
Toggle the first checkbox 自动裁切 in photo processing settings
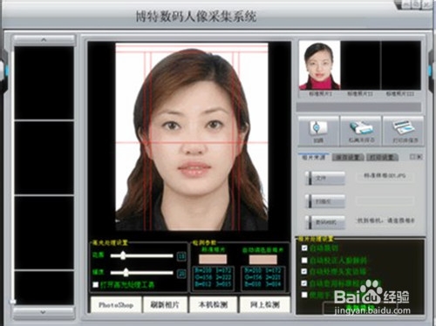point(304,248)
